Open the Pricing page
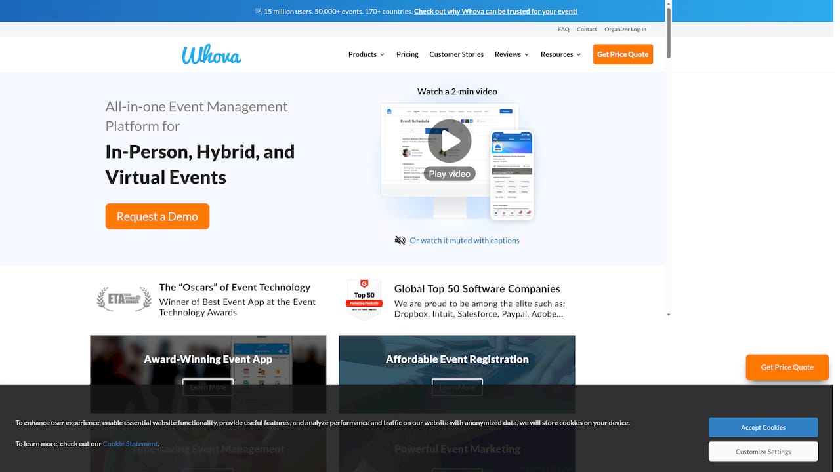Image resolution: width=840 pixels, height=472 pixels. 407,54
